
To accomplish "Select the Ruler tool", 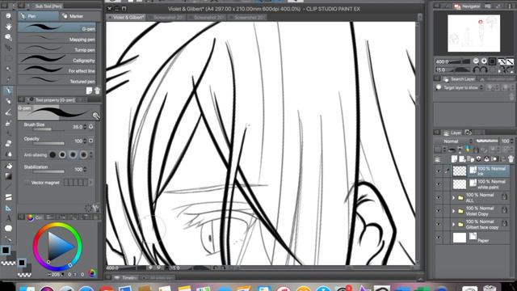I will tap(9, 208).
